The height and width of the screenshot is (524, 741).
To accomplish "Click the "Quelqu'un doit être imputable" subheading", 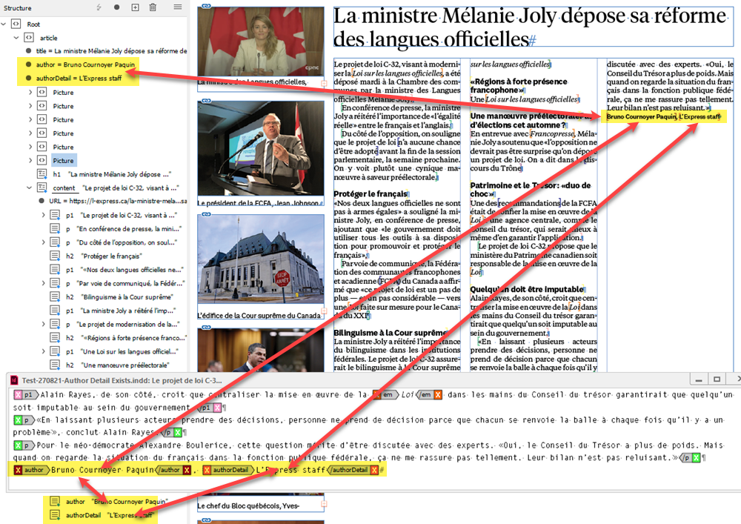I will [x=526, y=289].
